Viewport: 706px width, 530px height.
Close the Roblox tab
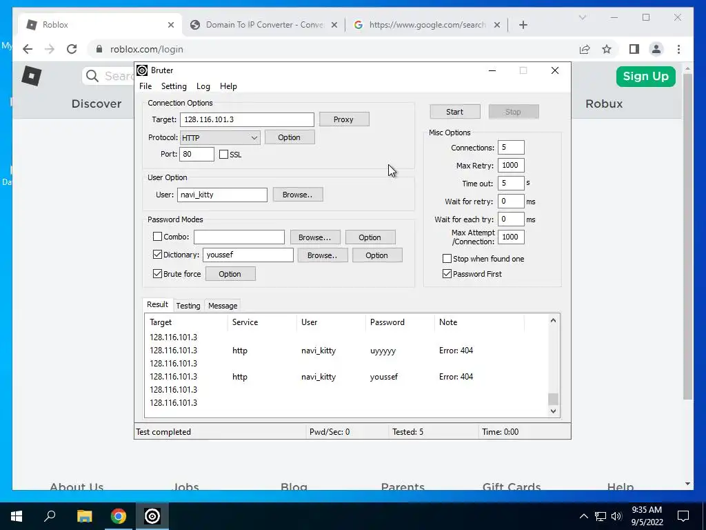[x=171, y=25]
